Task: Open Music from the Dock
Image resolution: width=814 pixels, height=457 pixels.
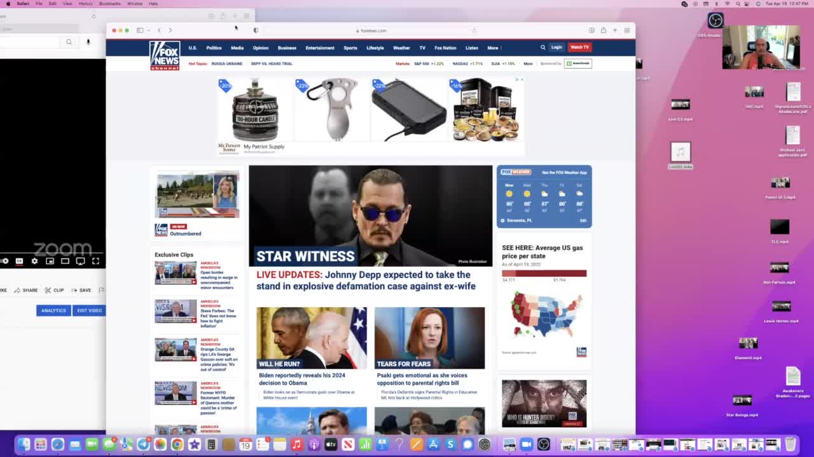Action: click(x=296, y=444)
